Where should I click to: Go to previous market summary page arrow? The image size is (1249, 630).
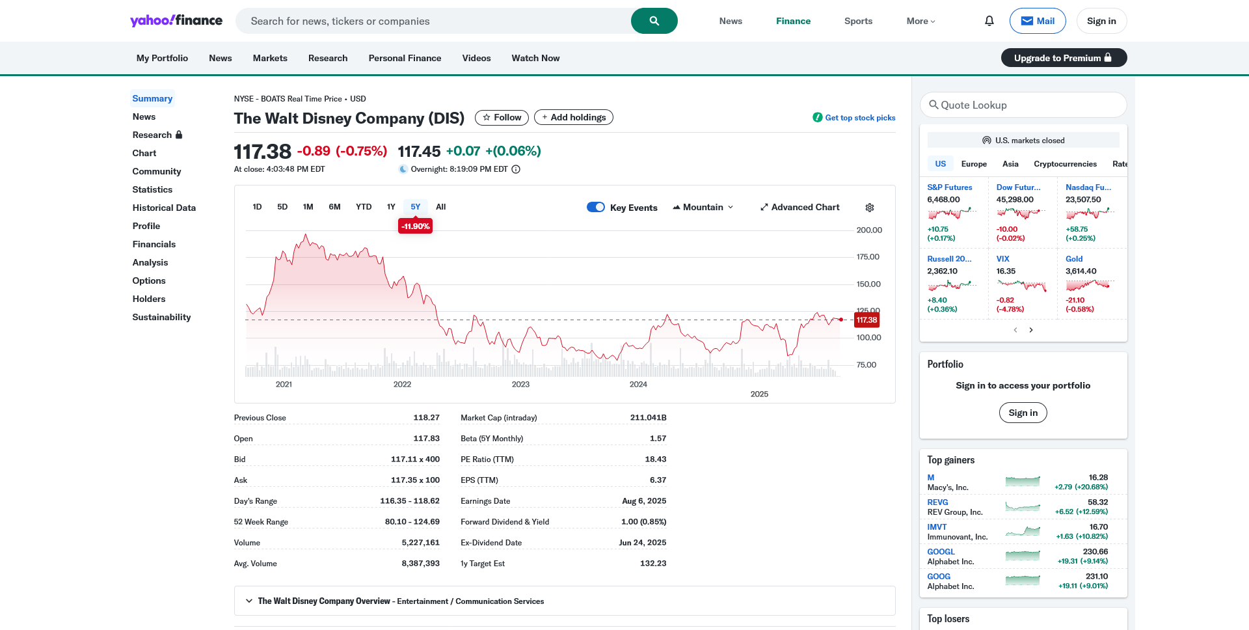(x=1015, y=330)
